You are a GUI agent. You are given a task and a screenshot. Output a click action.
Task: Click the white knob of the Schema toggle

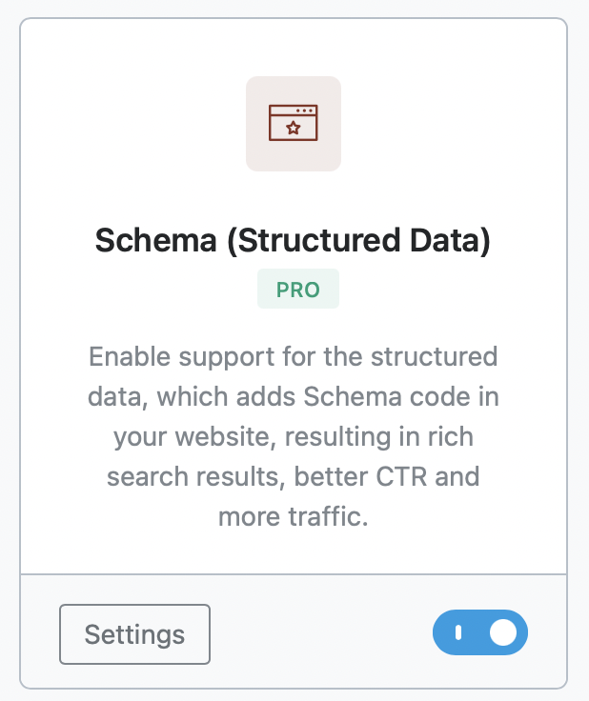point(503,632)
